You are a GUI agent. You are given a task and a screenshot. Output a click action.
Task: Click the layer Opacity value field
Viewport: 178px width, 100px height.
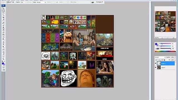[172, 57]
